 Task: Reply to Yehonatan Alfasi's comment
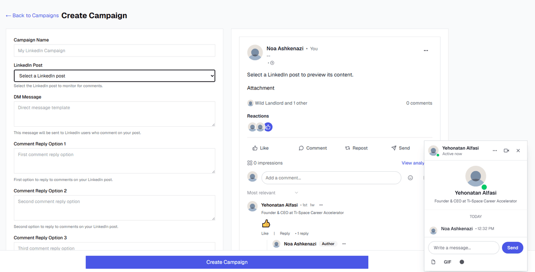pyautogui.click(x=284, y=233)
